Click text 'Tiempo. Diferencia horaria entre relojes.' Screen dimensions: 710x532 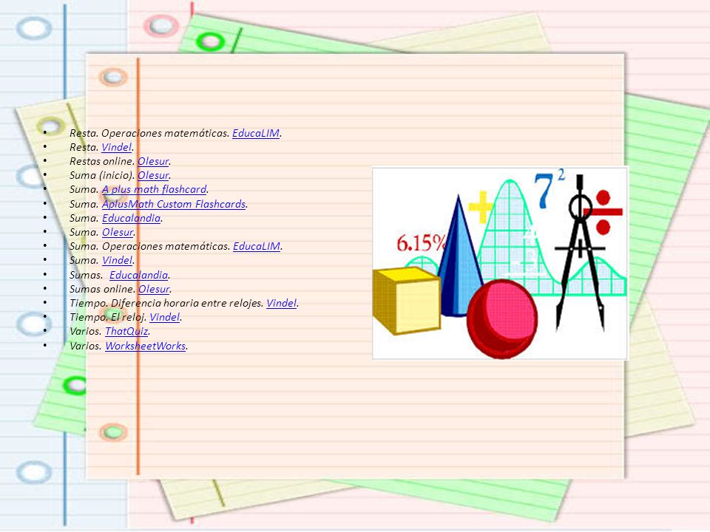[x=166, y=303]
